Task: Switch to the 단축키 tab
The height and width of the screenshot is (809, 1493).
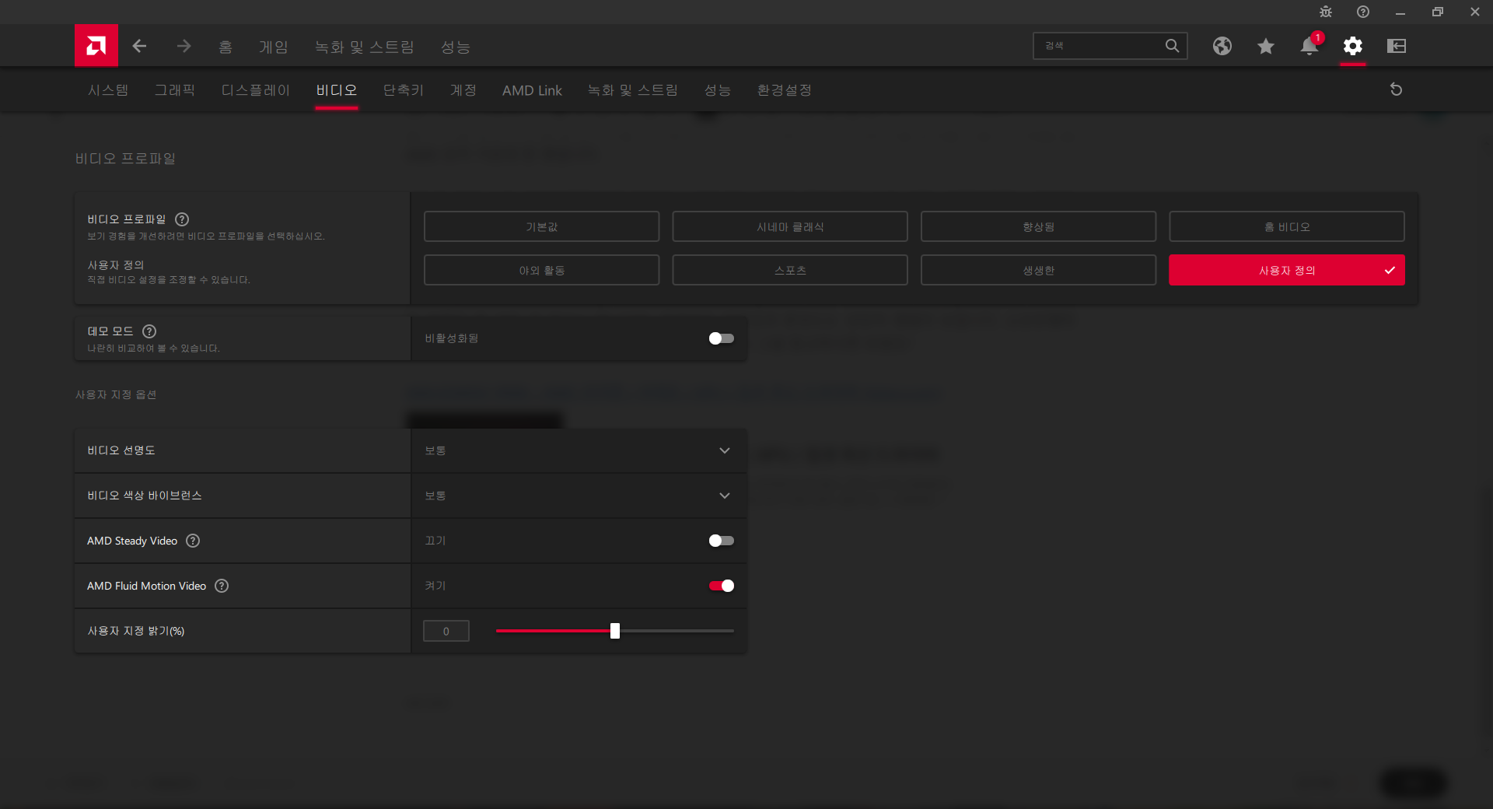Action: (x=404, y=90)
